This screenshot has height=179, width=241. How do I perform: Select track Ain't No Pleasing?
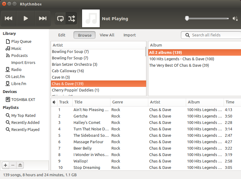(146, 110)
